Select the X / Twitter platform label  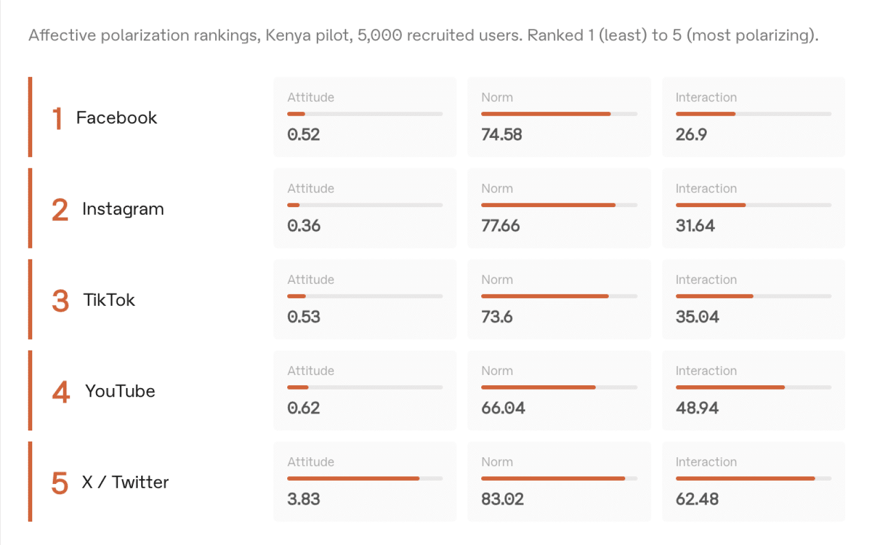(125, 482)
